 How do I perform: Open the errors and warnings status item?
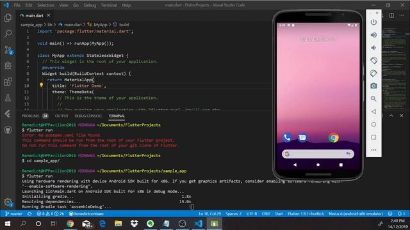[50, 214]
